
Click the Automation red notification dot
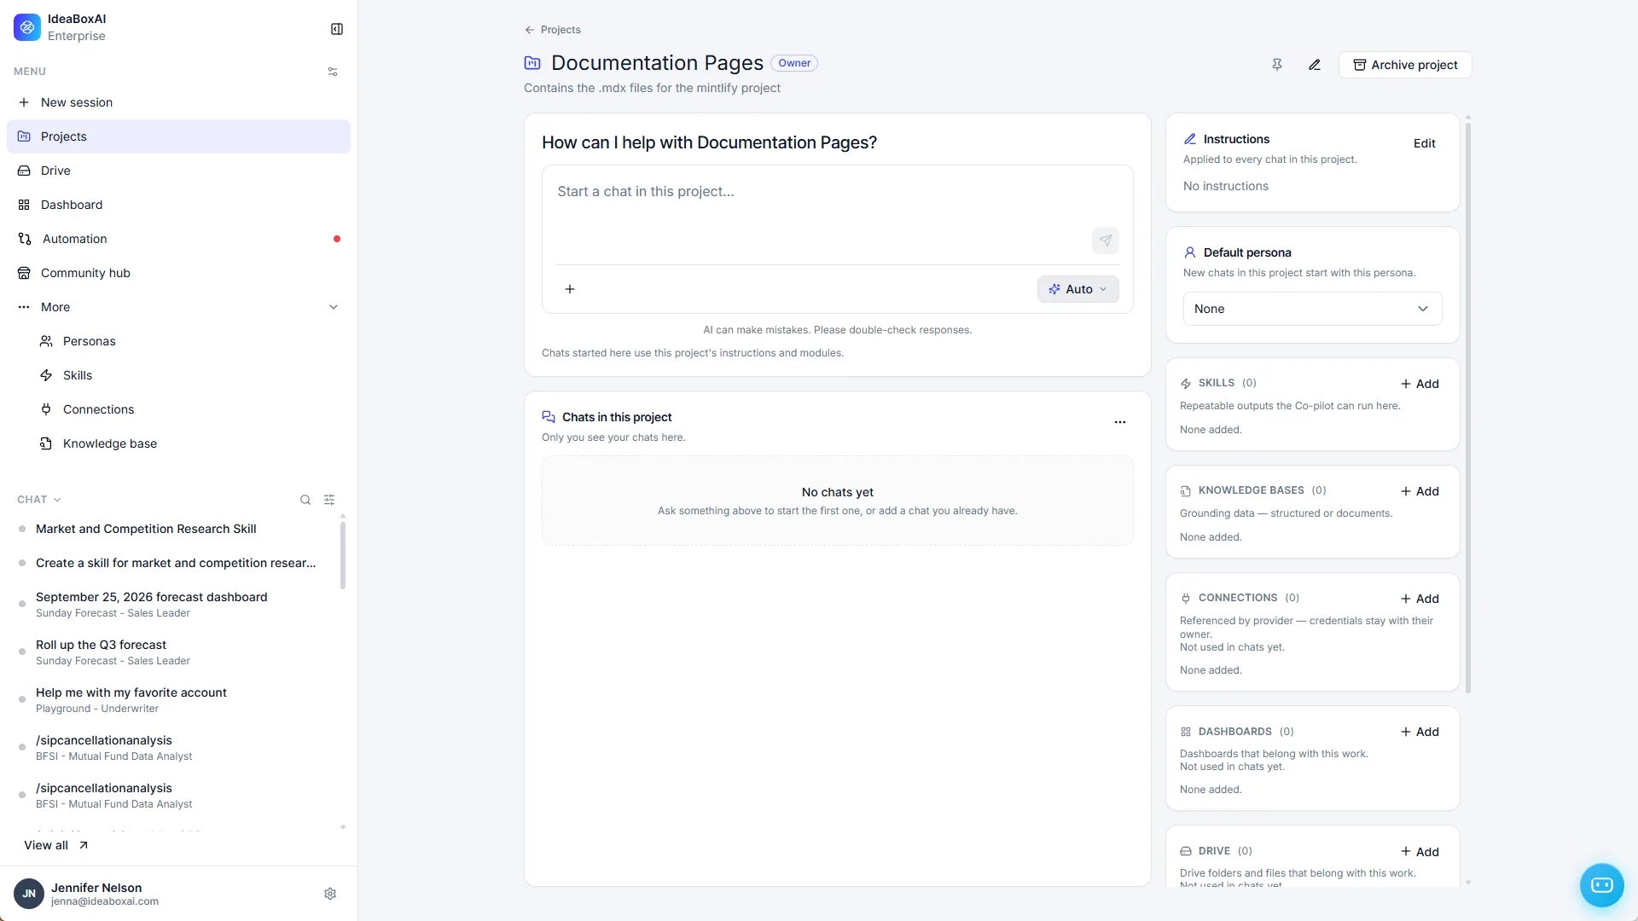(337, 239)
